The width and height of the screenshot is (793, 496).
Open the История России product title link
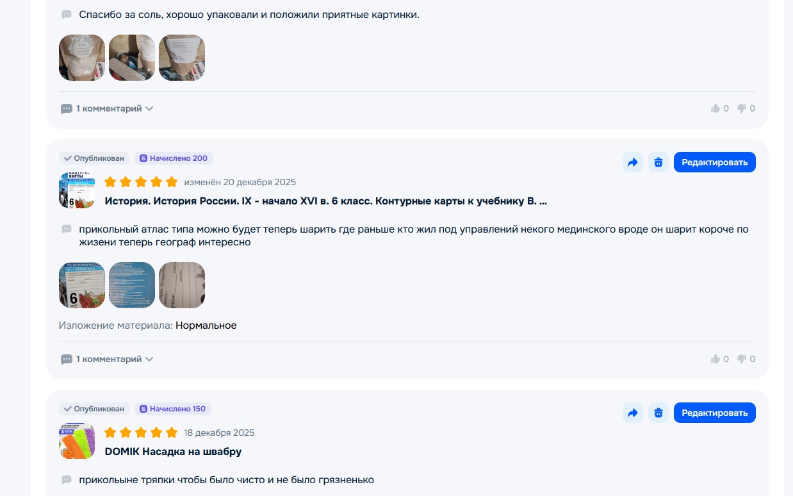tap(325, 201)
